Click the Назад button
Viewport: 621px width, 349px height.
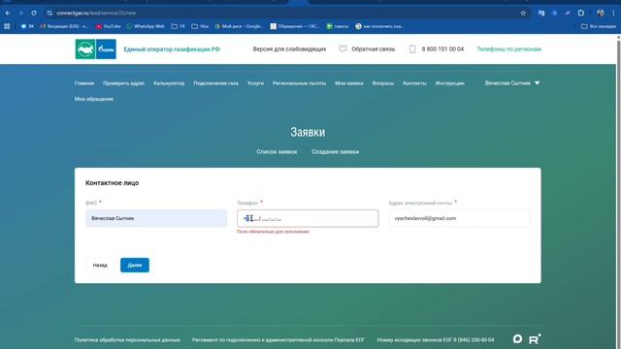(x=100, y=265)
